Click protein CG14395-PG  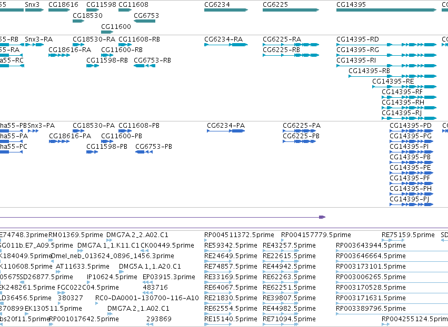coord(412,141)
